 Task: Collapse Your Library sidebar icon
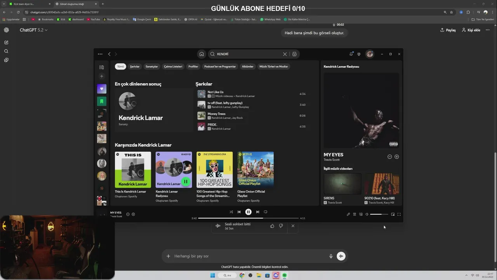click(101, 67)
